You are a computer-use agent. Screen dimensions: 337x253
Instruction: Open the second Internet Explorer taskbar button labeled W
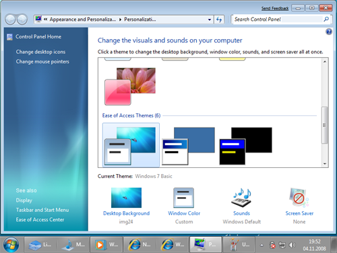[x=173, y=244]
